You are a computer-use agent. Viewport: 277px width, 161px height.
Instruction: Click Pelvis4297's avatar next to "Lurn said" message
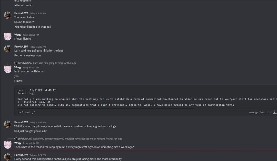[8, 48]
